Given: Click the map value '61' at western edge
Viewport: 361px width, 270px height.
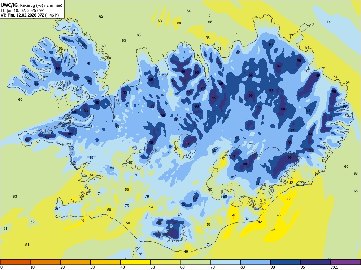Looking at the screenshot, I should [x=5, y=229].
